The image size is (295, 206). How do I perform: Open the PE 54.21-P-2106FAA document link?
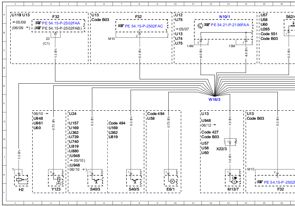click(230, 25)
